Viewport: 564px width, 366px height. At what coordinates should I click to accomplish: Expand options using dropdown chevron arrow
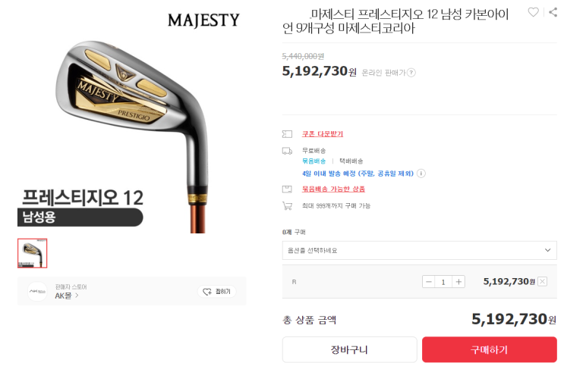[547, 250]
